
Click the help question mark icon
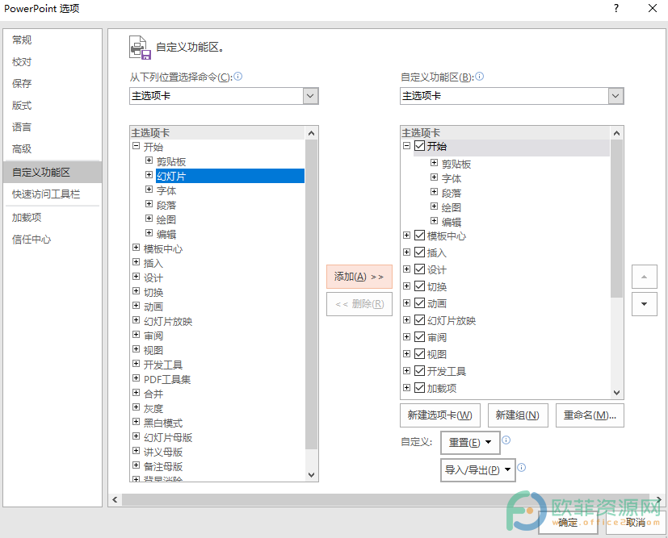pyautogui.click(x=616, y=8)
